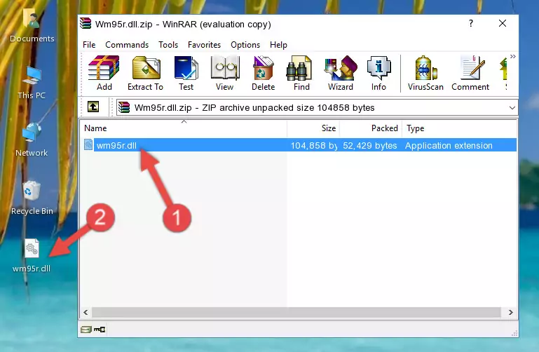Open the Find binoculars tool

[x=301, y=73]
